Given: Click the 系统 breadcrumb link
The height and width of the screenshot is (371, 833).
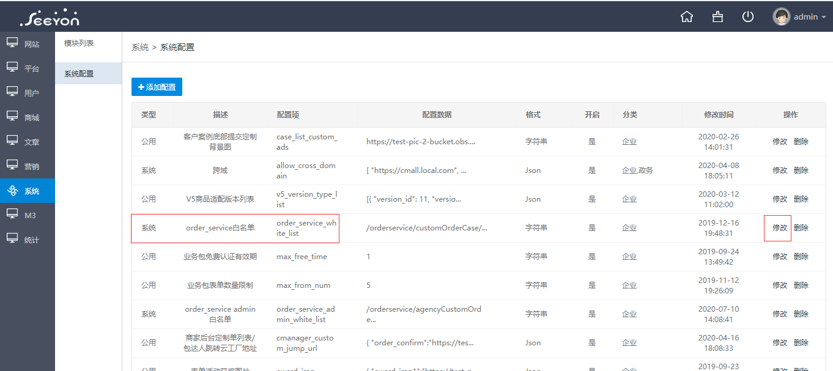Looking at the screenshot, I should click(140, 47).
